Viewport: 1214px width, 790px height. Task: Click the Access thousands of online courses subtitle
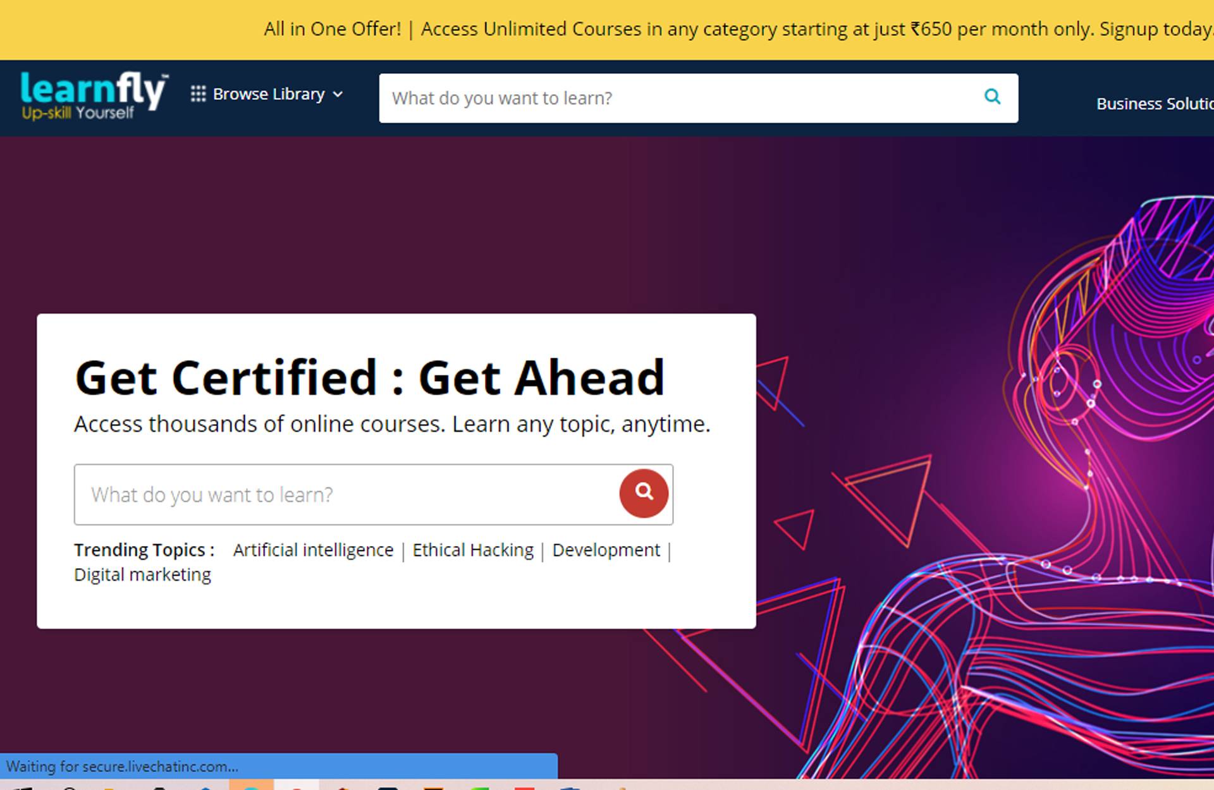(392, 424)
